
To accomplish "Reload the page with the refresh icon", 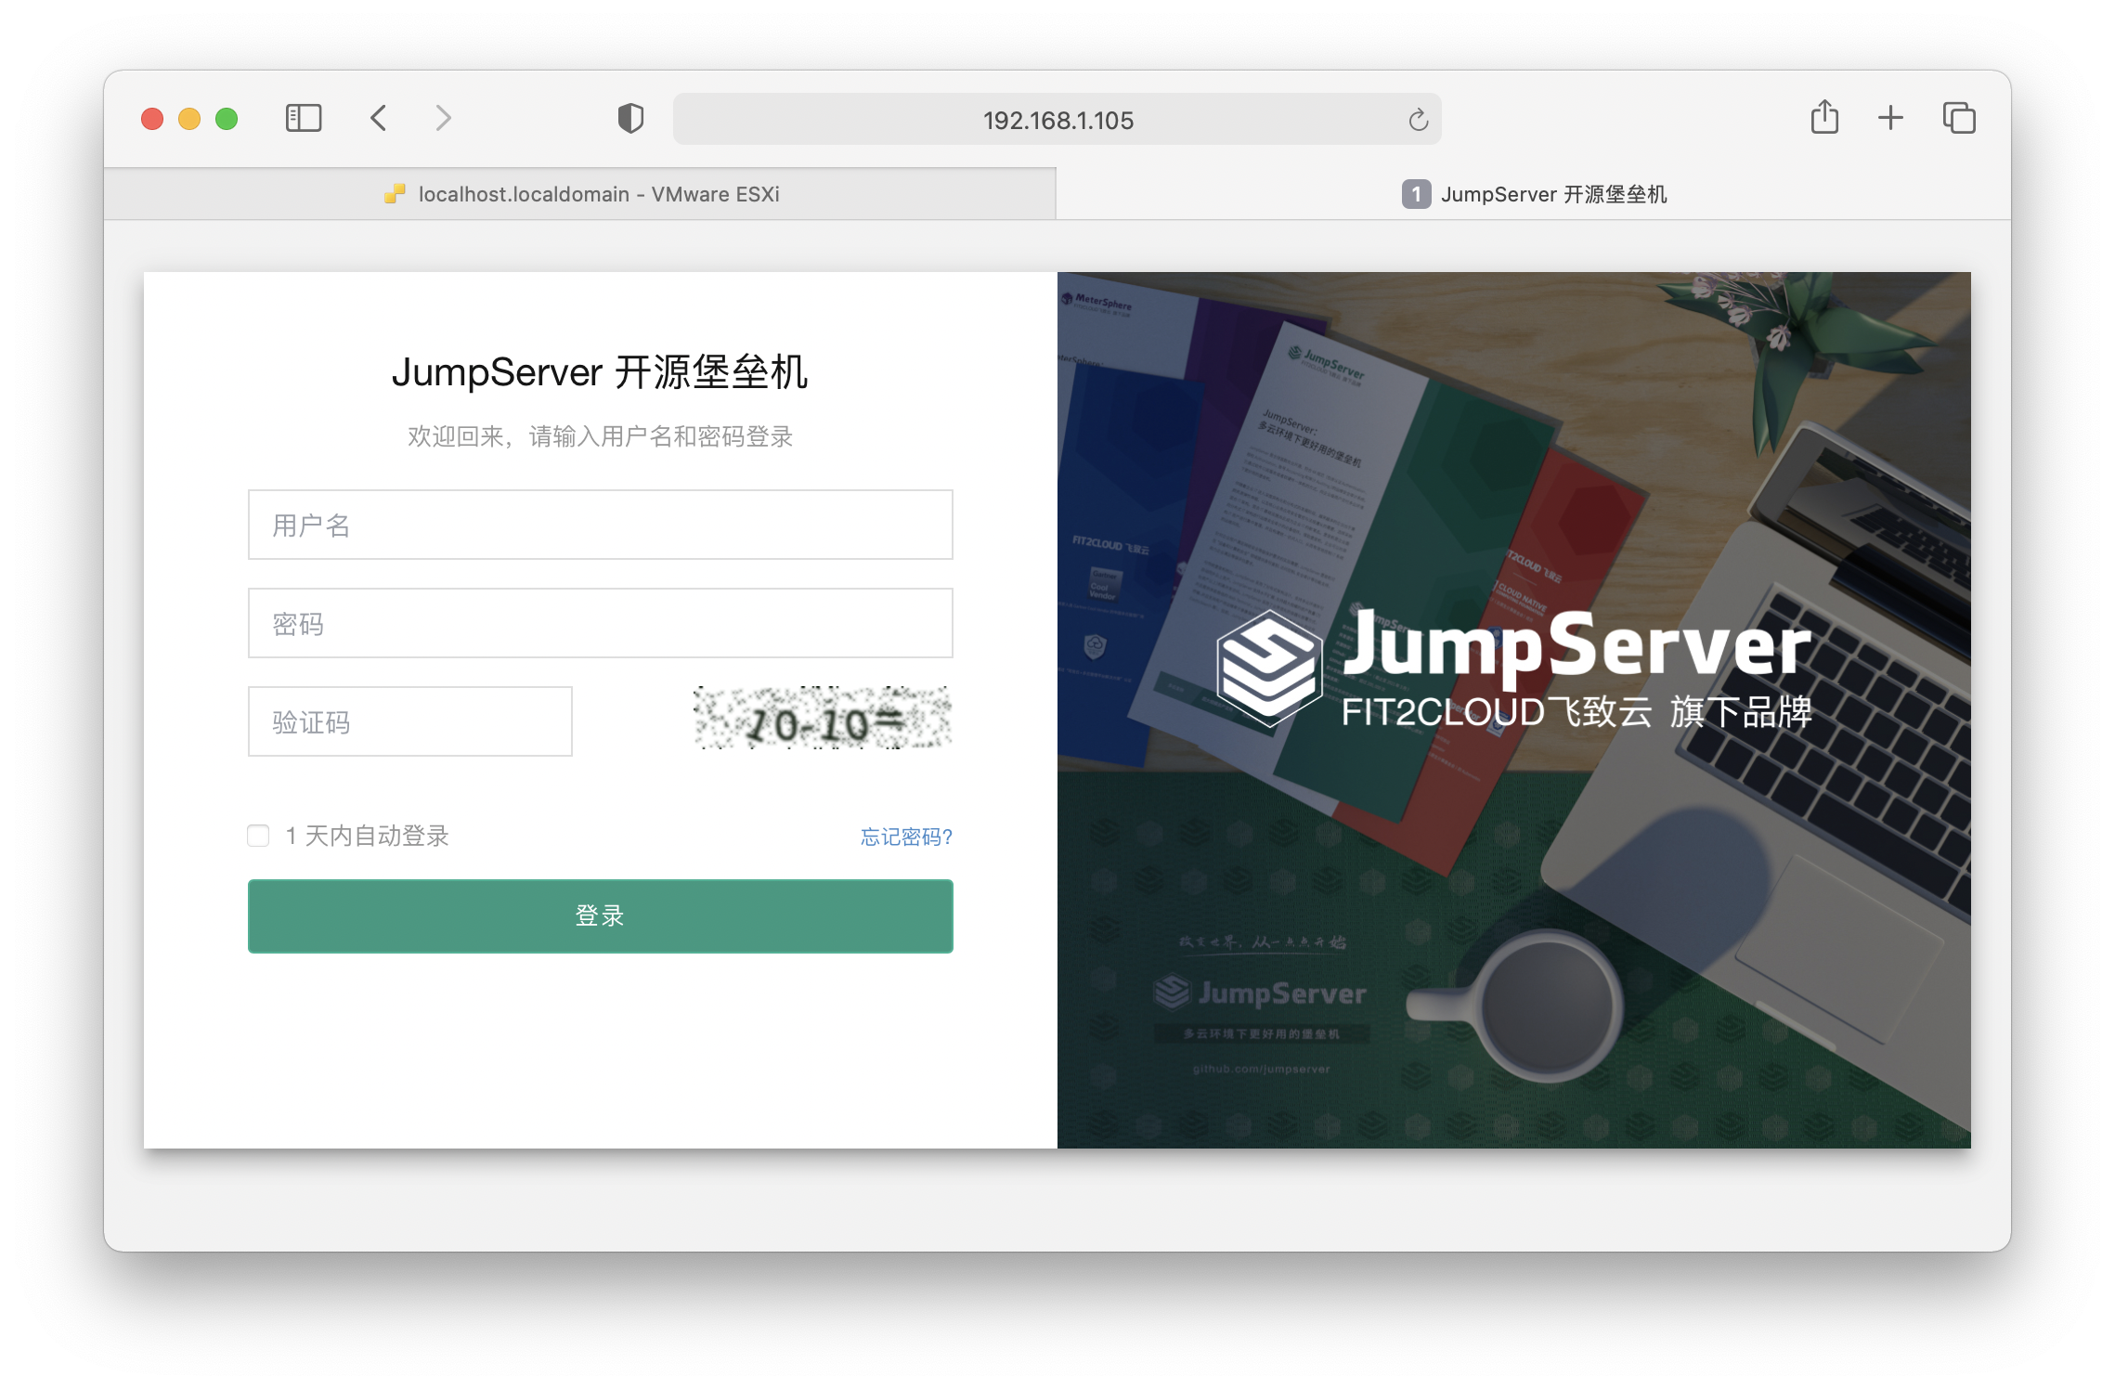I will tap(1418, 120).
